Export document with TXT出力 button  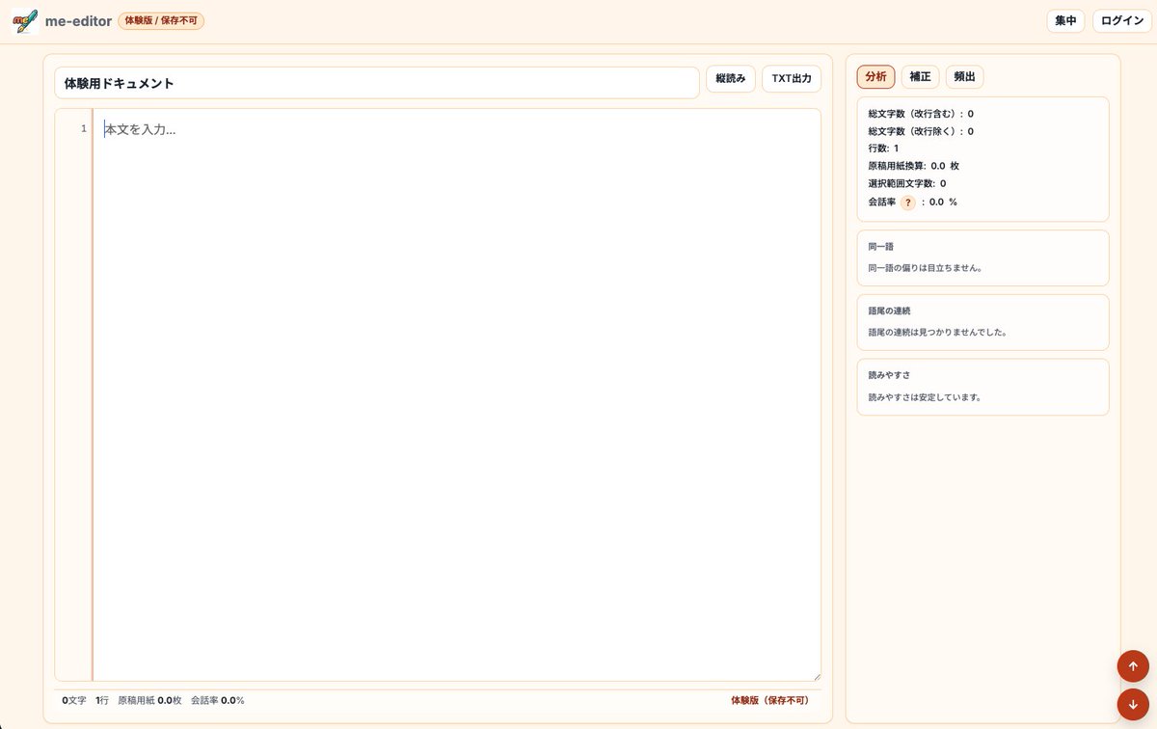click(x=792, y=79)
